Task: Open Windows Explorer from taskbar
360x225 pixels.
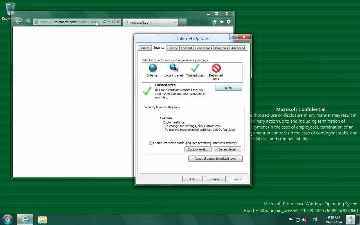Action: point(42,219)
